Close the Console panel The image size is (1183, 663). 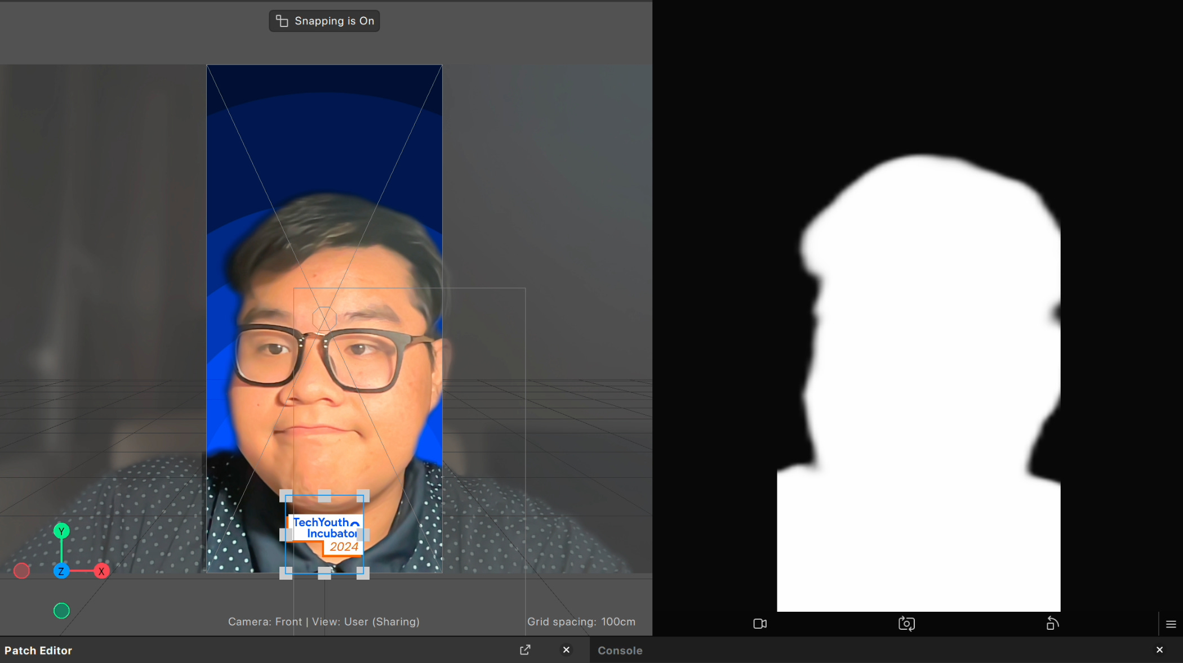coord(1159,650)
